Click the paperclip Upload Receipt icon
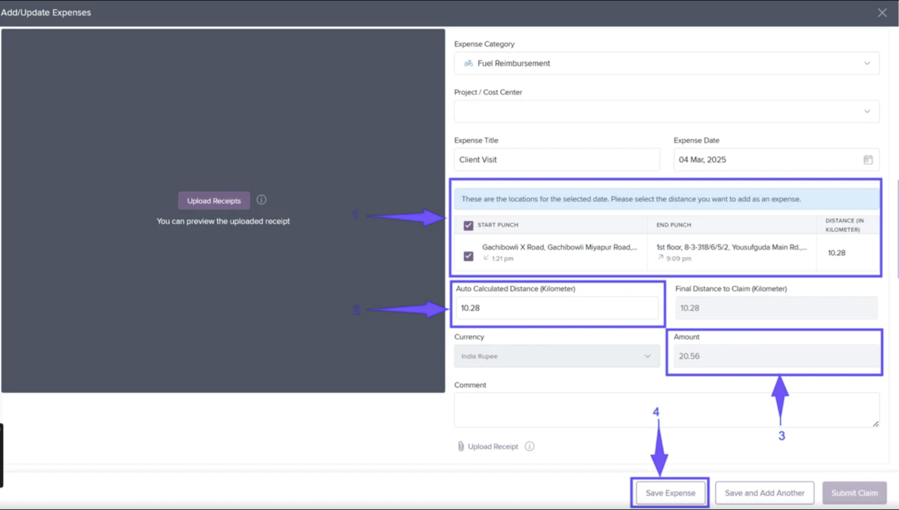 [x=461, y=446]
